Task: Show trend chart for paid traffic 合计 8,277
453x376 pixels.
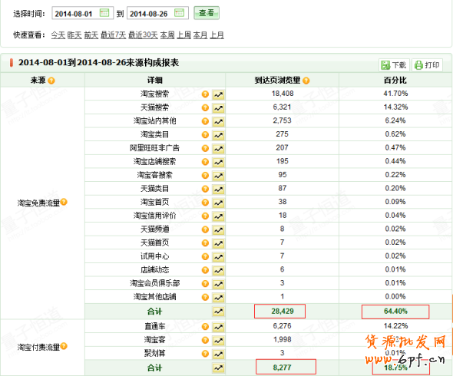Action: pyautogui.click(x=218, y=368)
